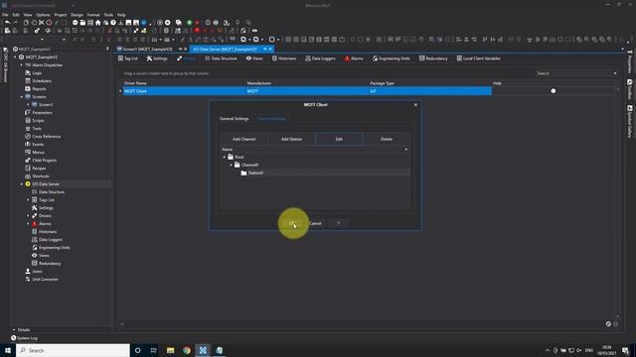Viewport: 636px width, 357px height.
Task: Open Child Projects in project tree
Action: (x=44, y=161)
